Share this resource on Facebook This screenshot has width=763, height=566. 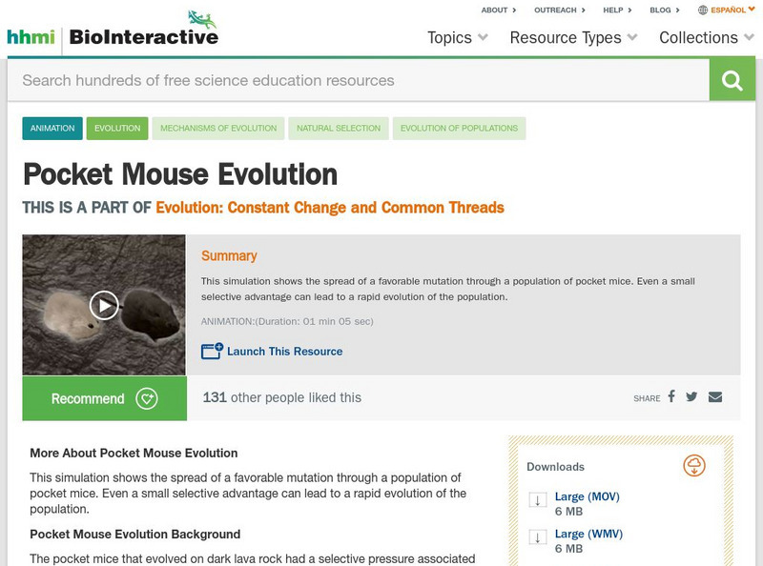tap(671, 396)
